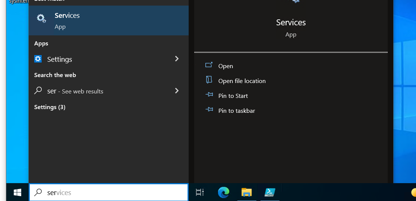Image resolution: width=416 pixels, height=201 pixels.
Task: Click the Windows Start button
Action: 17,192
